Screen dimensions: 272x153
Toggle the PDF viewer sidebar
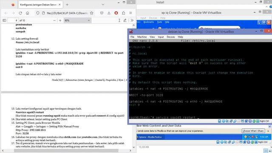4,20
